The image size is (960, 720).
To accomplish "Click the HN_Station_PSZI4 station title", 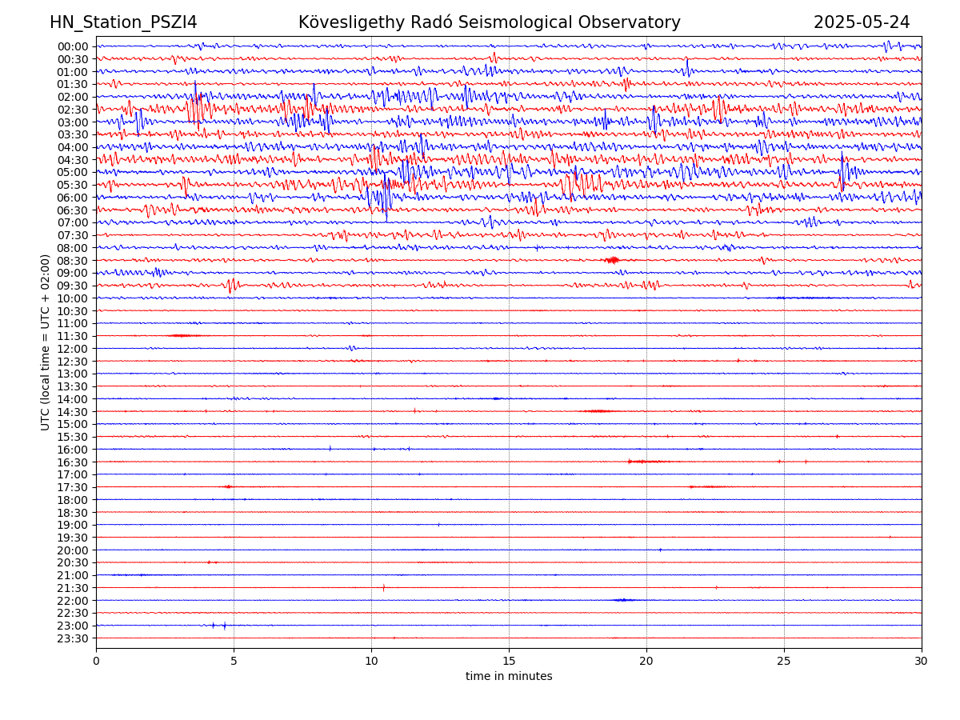I will pyautogui.click(x=123, y=22).
